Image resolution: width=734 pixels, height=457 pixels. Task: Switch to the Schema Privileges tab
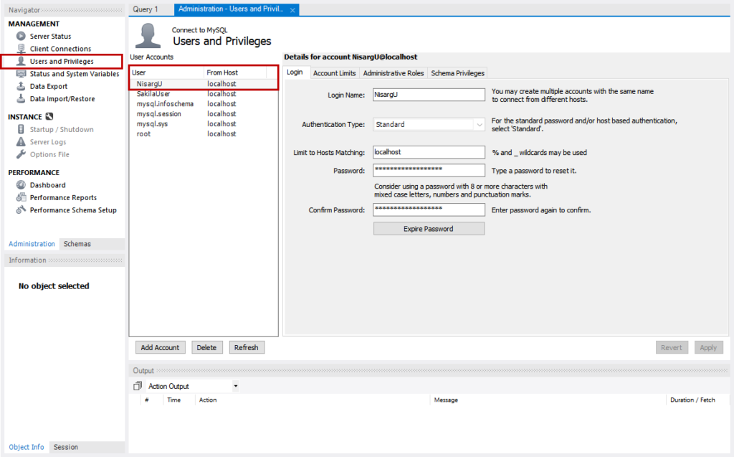pyautogui.click(x=458, y=73)
